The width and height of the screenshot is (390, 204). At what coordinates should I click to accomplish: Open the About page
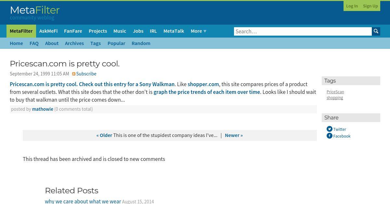pos(52,43)
